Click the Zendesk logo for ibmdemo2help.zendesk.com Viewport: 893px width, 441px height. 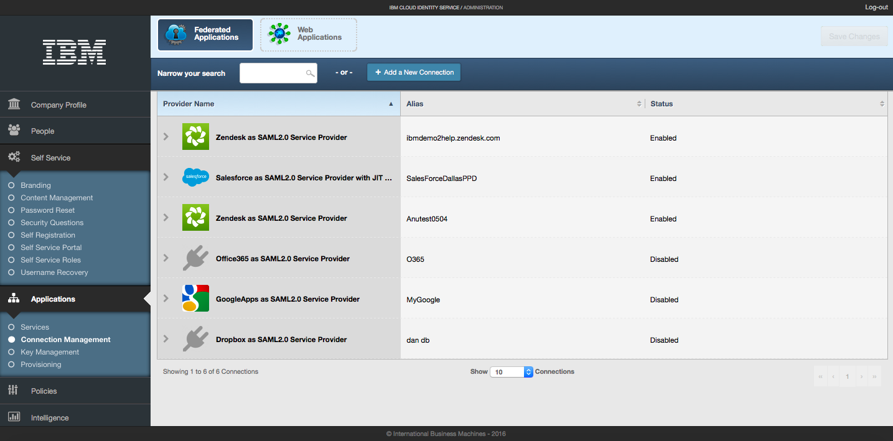point(195,137)
